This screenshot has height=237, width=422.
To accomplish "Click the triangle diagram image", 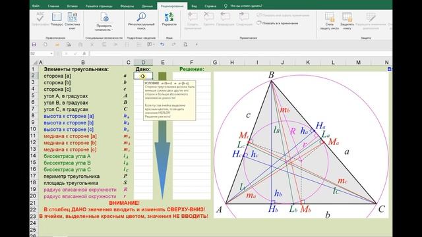I will pos(301,145).
